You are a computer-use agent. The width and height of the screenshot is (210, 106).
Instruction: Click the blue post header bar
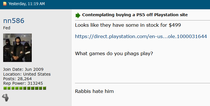tap(105, 5)
